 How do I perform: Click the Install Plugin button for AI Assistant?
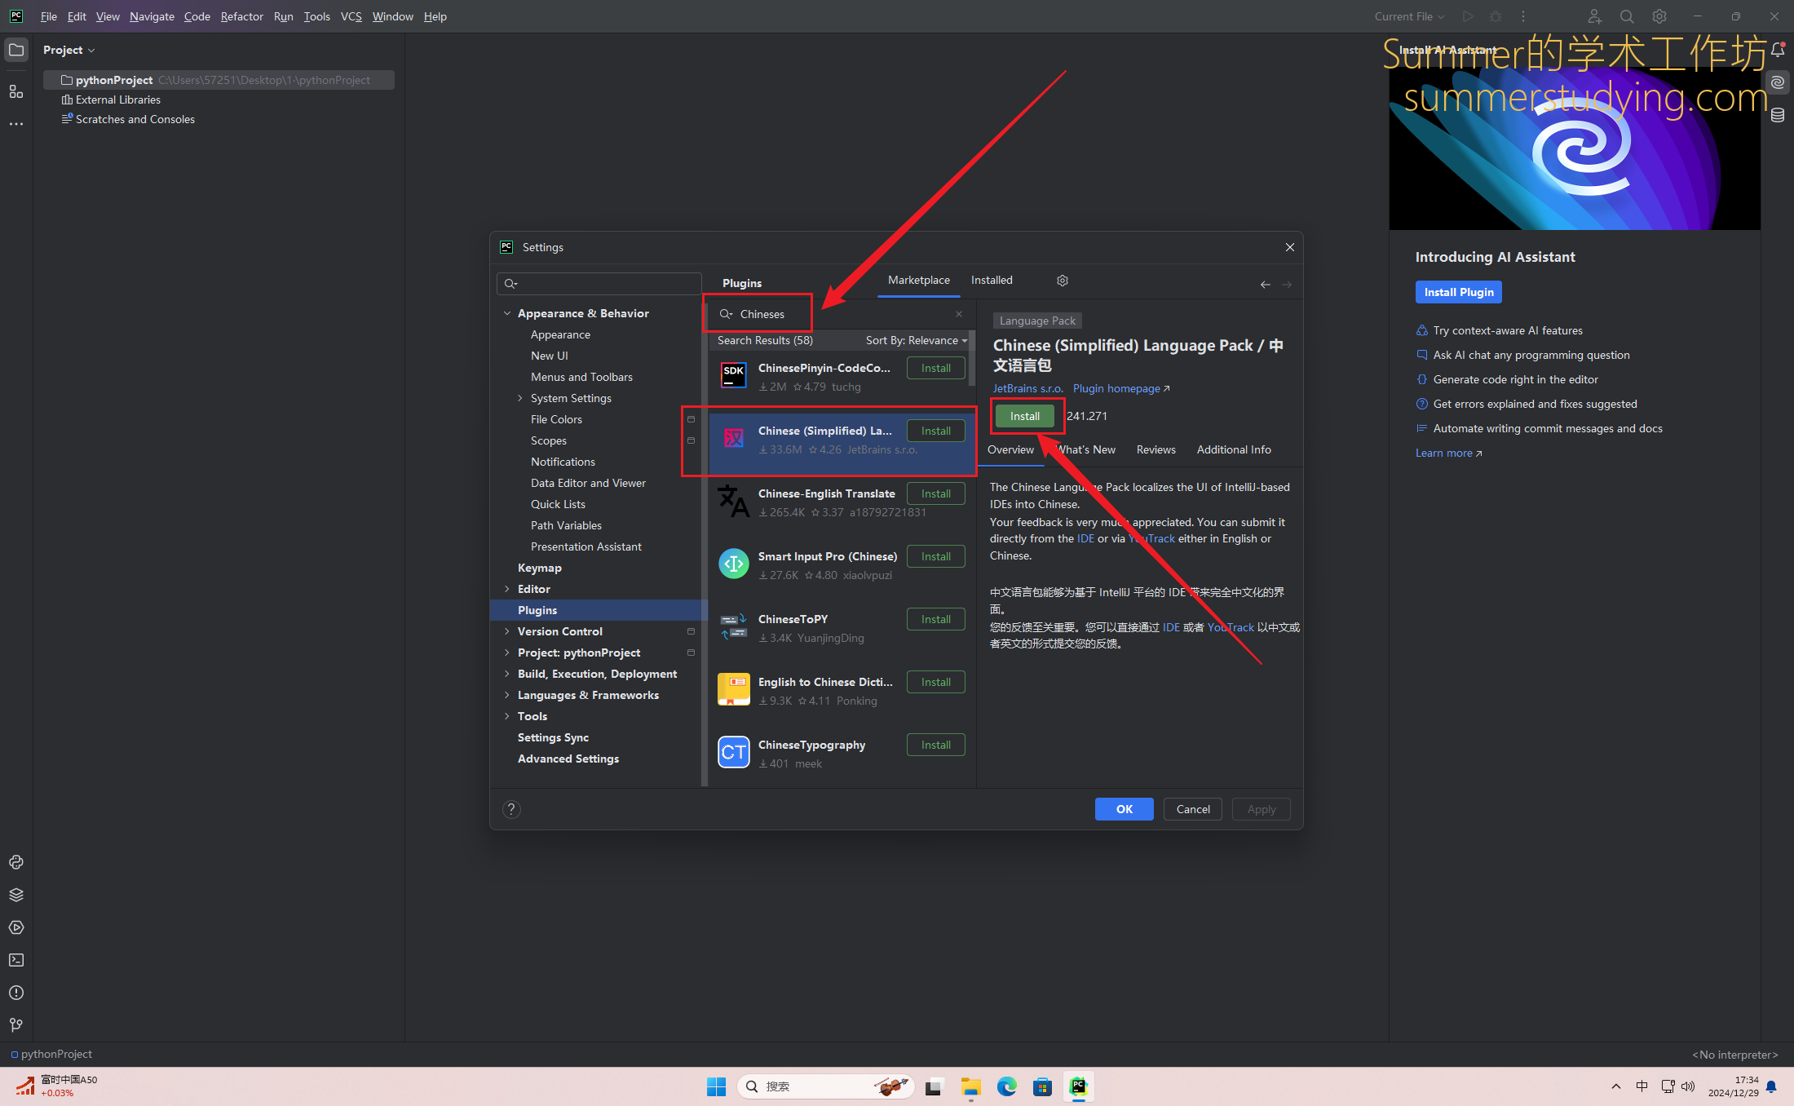click(1459, 292)
